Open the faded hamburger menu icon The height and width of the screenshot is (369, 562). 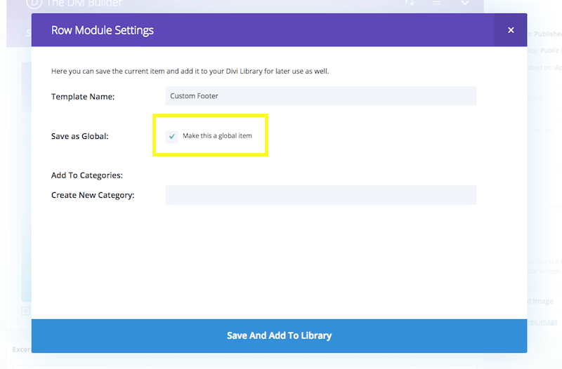[437, 4]
